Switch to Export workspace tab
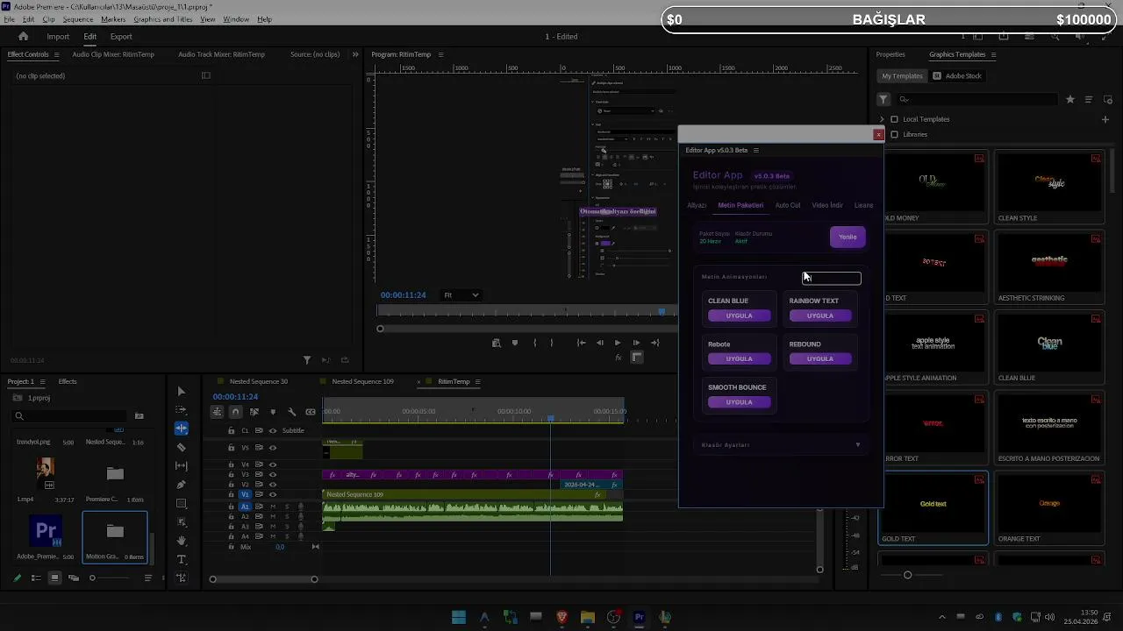 tap(121, 37)
